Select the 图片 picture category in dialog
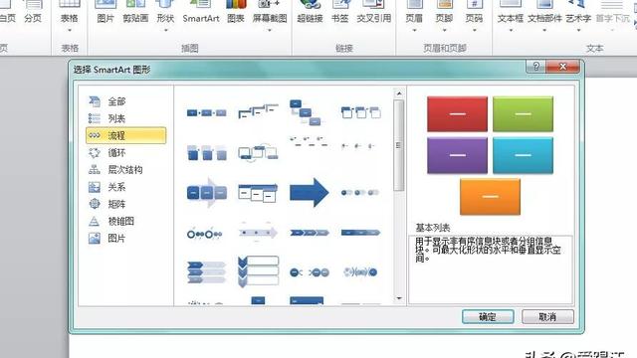The height and width of the screenshot is (358, 637). (x=126, y=239)
